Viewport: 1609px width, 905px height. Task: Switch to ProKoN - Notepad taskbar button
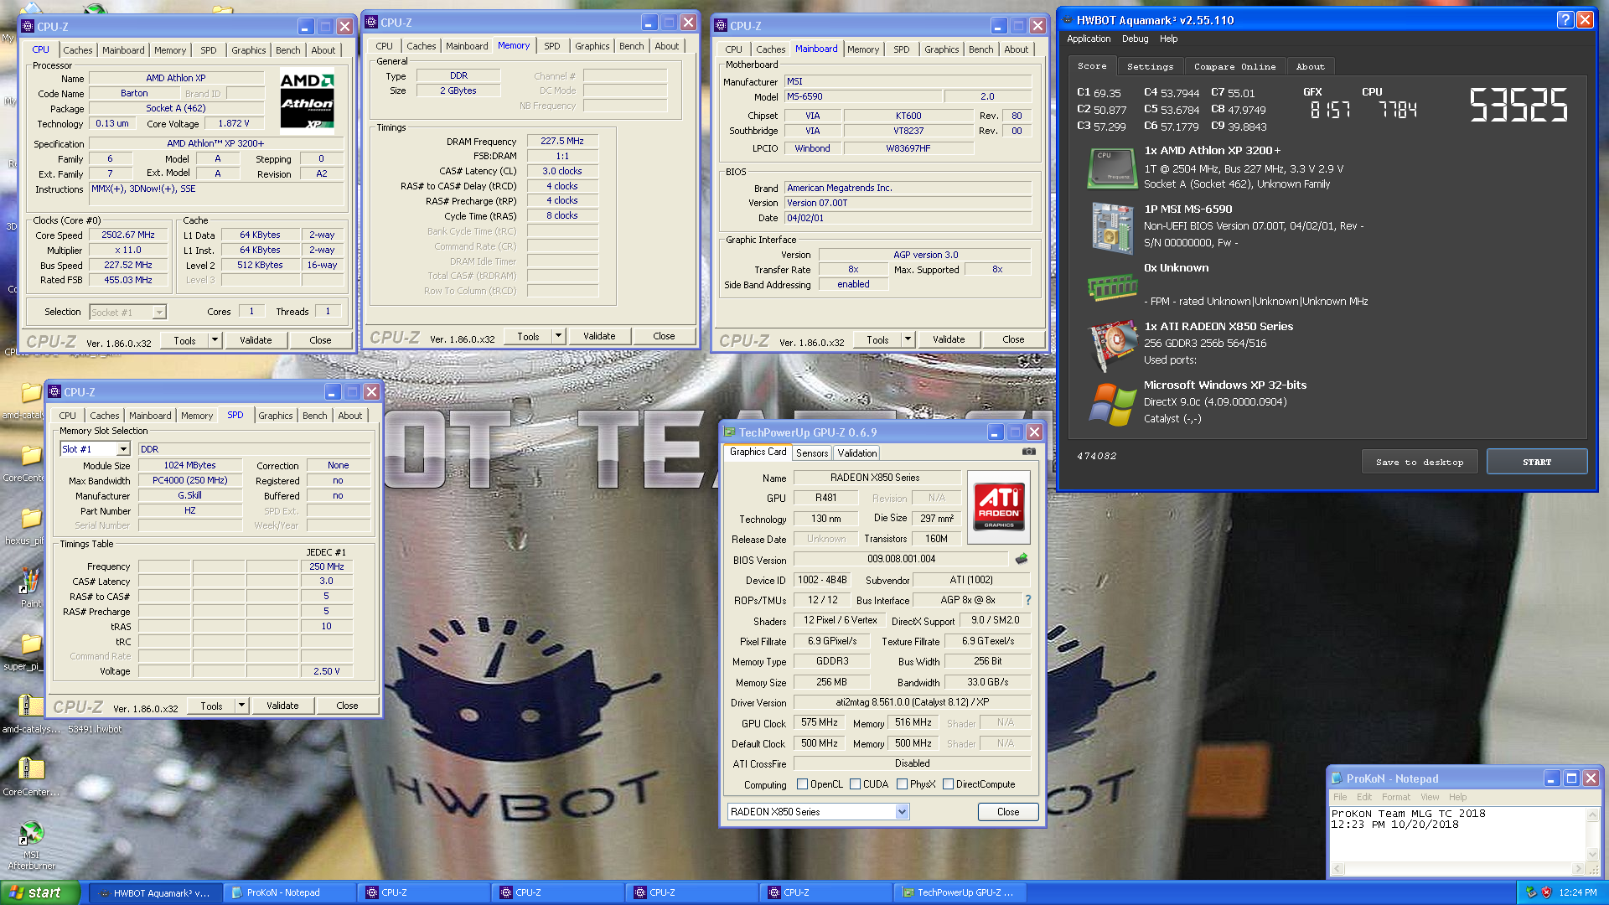289,892
